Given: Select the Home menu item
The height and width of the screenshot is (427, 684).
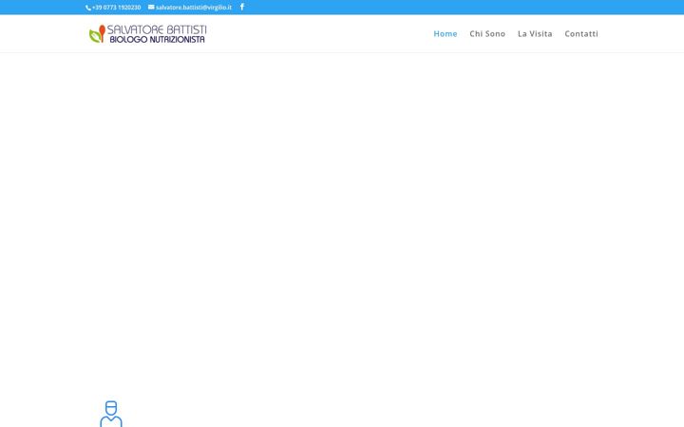Looking at the screenshot, I should click(x=446, y=33).
